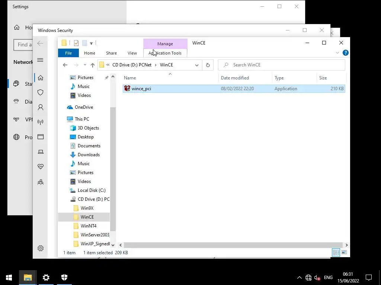Select Pictures in Quick access
The height and width of the screenshot is (285, 381).
(85, 78)
